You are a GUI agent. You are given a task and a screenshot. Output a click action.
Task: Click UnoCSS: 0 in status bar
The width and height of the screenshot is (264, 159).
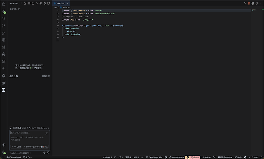107,157
